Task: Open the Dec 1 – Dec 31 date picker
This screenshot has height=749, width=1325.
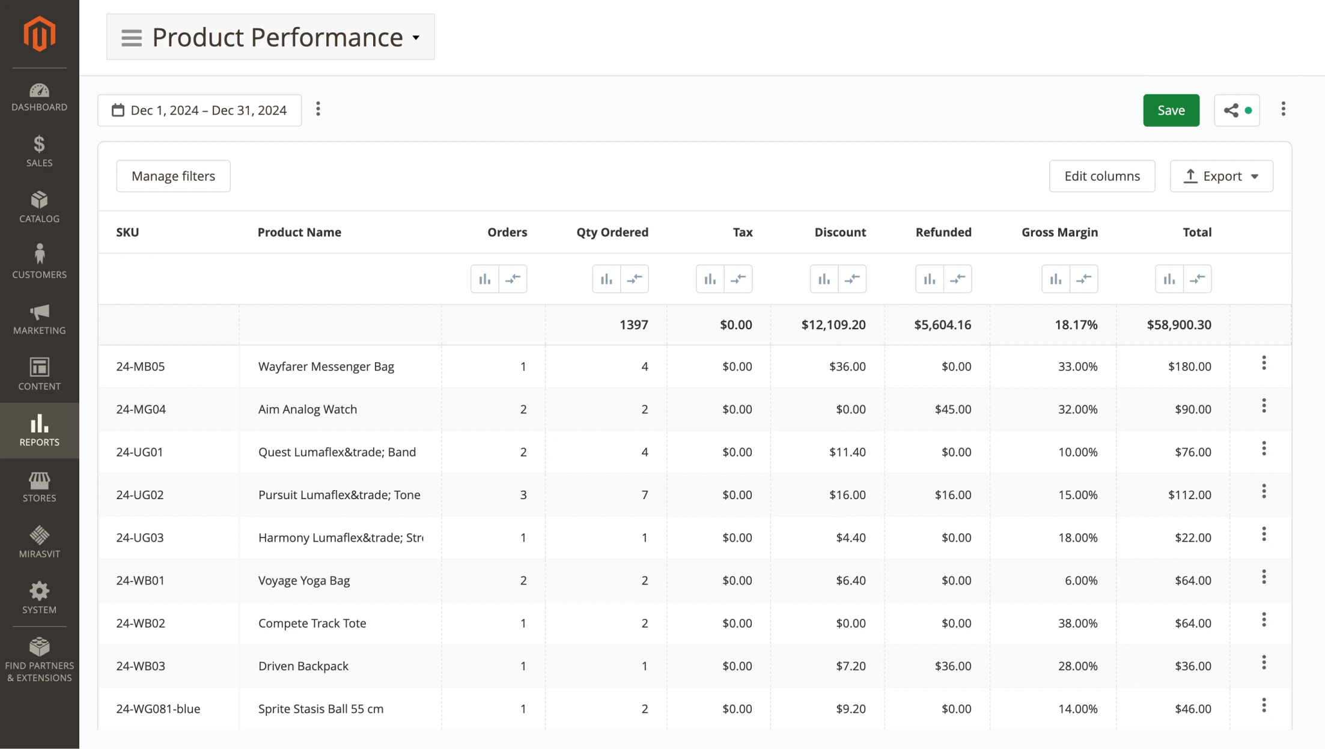Action: (200, 110)
